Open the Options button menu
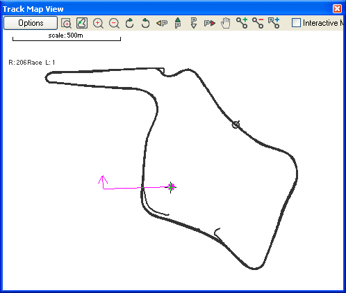 pos(31,23)
